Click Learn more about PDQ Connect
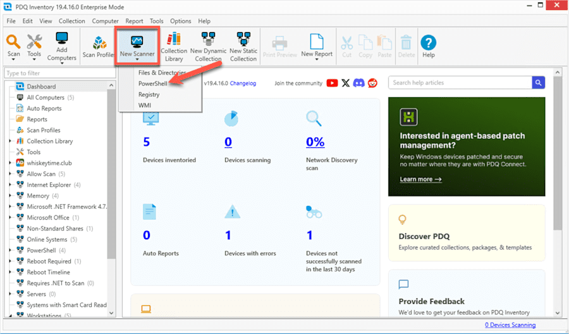Screen dimensions: 569x334 (x=420, y=179)
